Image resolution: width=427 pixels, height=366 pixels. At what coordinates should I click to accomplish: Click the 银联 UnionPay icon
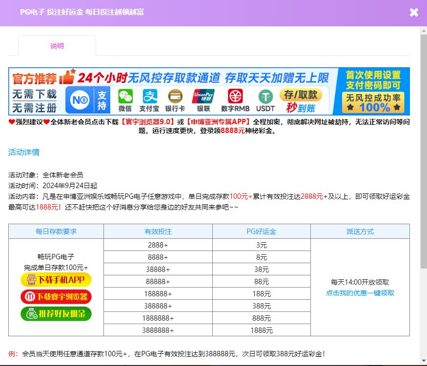(x=203, y=100)
